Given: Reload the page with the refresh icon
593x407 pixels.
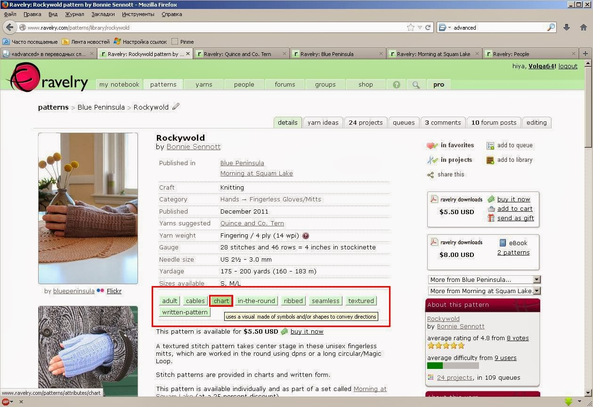Looking at the screenshot, I should click(428, 27).
